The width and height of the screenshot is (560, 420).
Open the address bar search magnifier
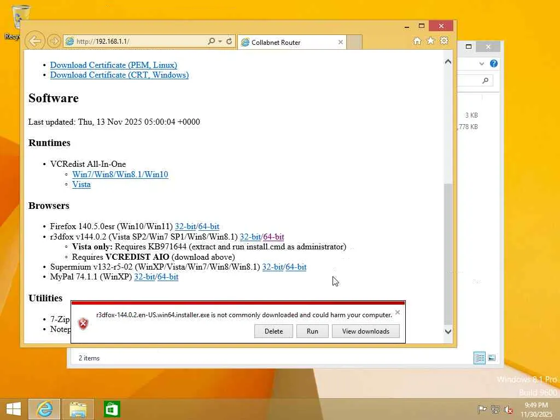pyautogui.click(x=211, y=41)
